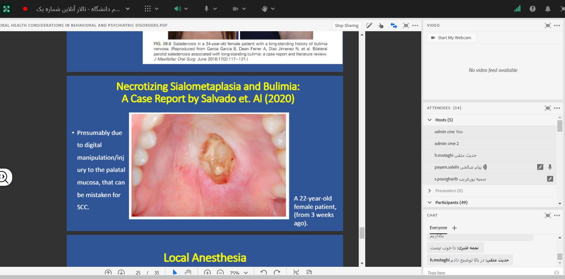Open the help question mark icon
Viewport: 565px width, 279px height.
coord(533,9)
